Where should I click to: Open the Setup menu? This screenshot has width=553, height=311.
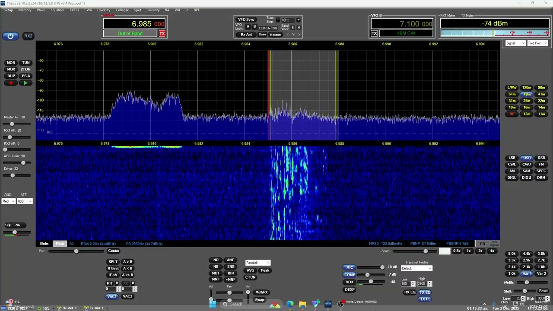[x=9, y=10]
